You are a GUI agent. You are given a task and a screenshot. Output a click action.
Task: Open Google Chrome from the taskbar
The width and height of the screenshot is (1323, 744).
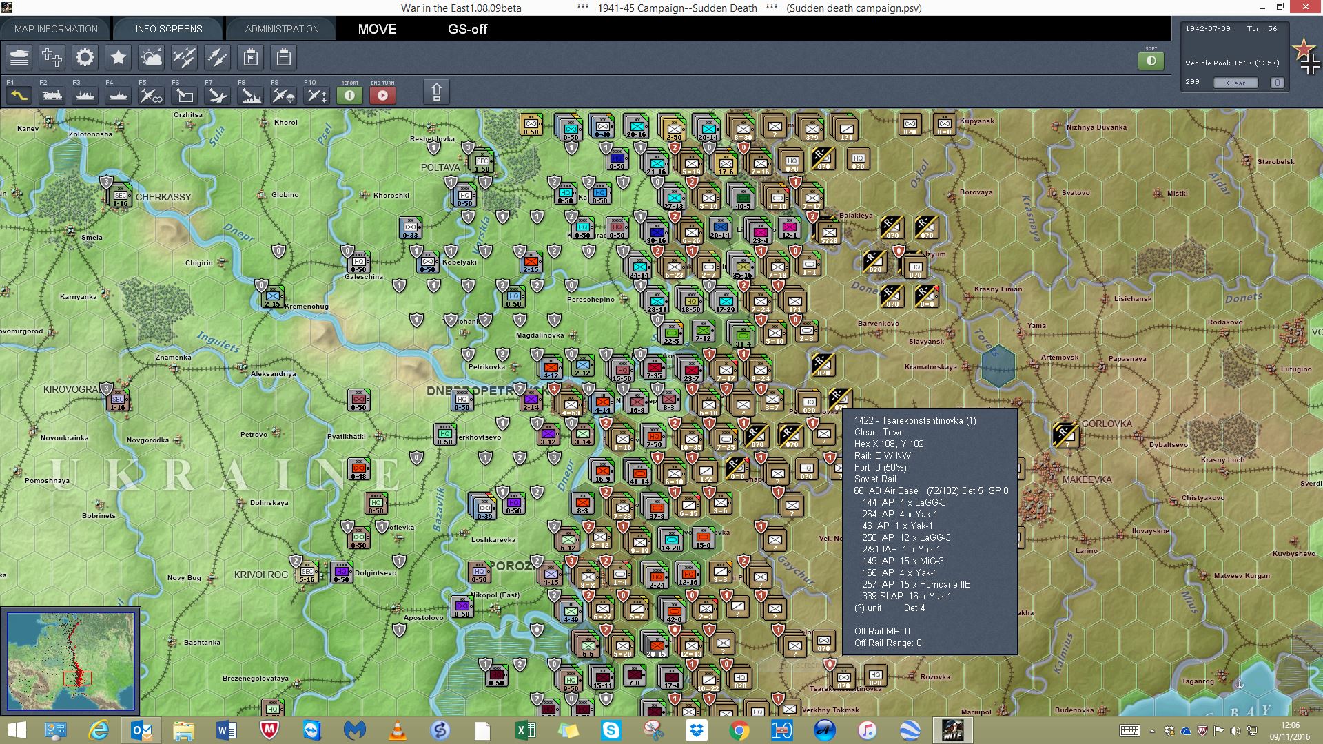tap(739, 730)
